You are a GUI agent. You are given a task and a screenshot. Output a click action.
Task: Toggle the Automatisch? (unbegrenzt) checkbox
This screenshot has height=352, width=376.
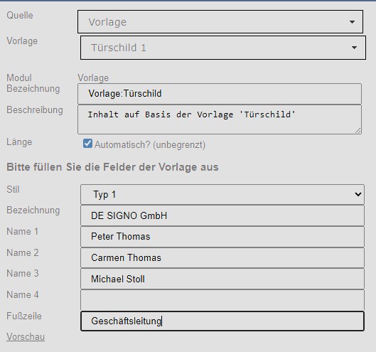(87, 144)
